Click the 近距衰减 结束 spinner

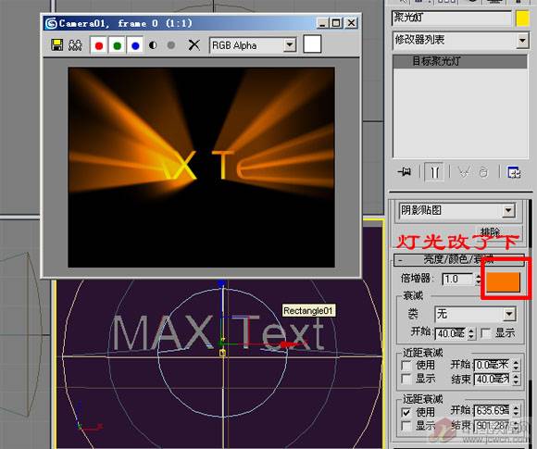[x=516, y=380]
